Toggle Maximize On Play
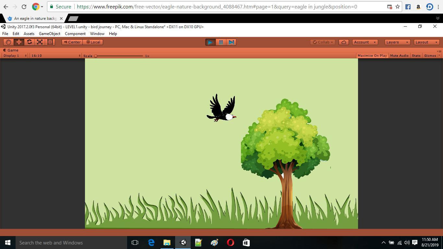The image size is (443, 249). coord(372,56)
